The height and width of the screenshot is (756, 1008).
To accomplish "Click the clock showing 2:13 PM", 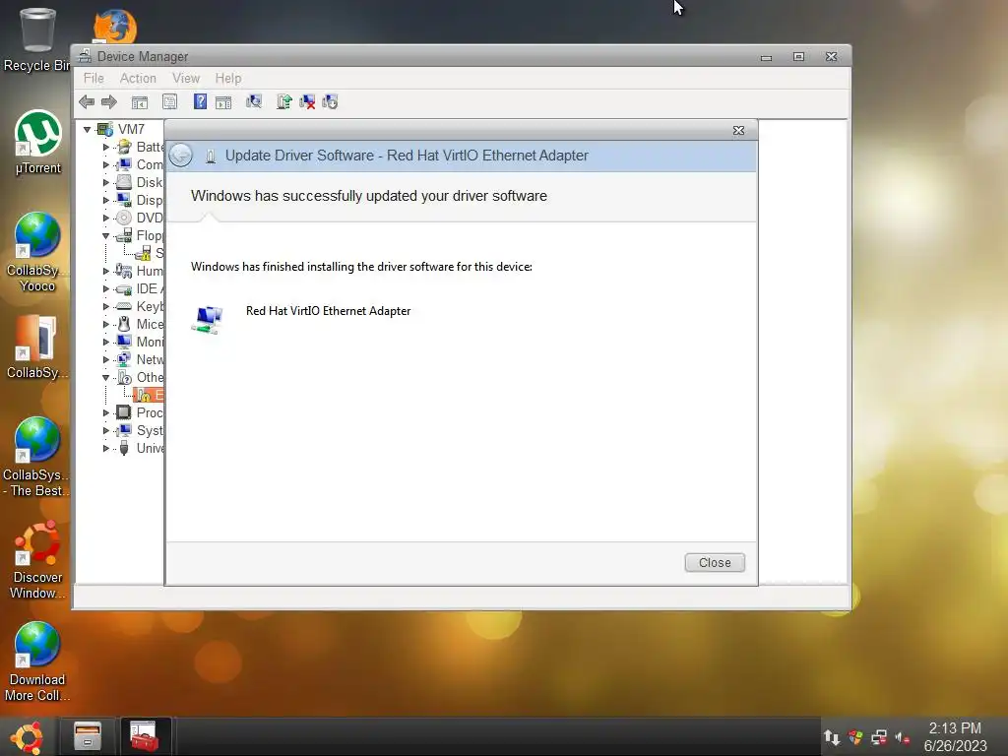I will [955, 728].
